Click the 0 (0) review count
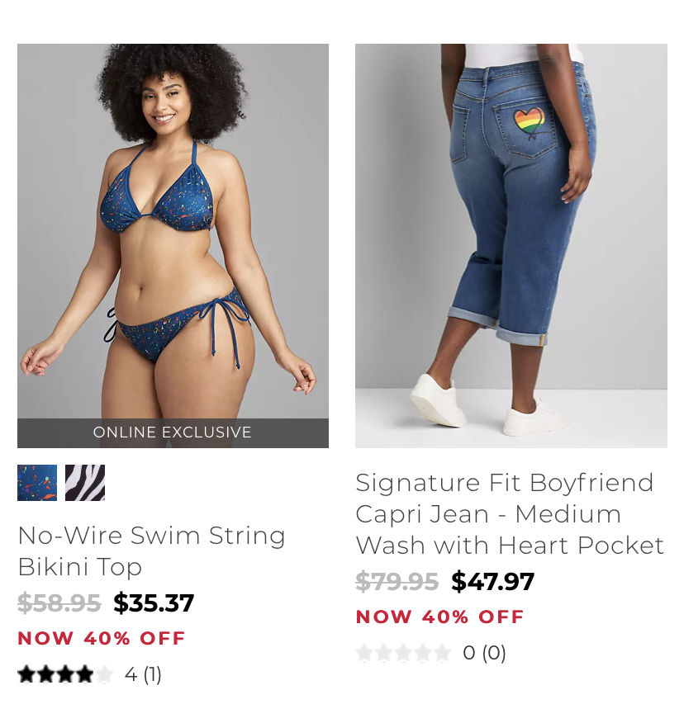 pyautogui.click(x=484, y=653)
